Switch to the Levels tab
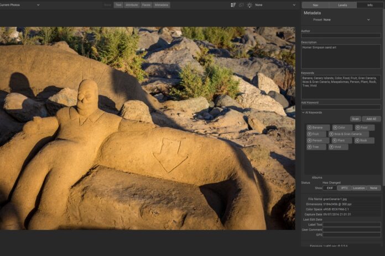Viewport: 385px width, 256px height. pos(342,5)
